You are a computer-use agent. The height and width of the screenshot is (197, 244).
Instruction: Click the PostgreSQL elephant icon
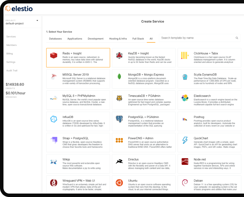coord(119,119)
